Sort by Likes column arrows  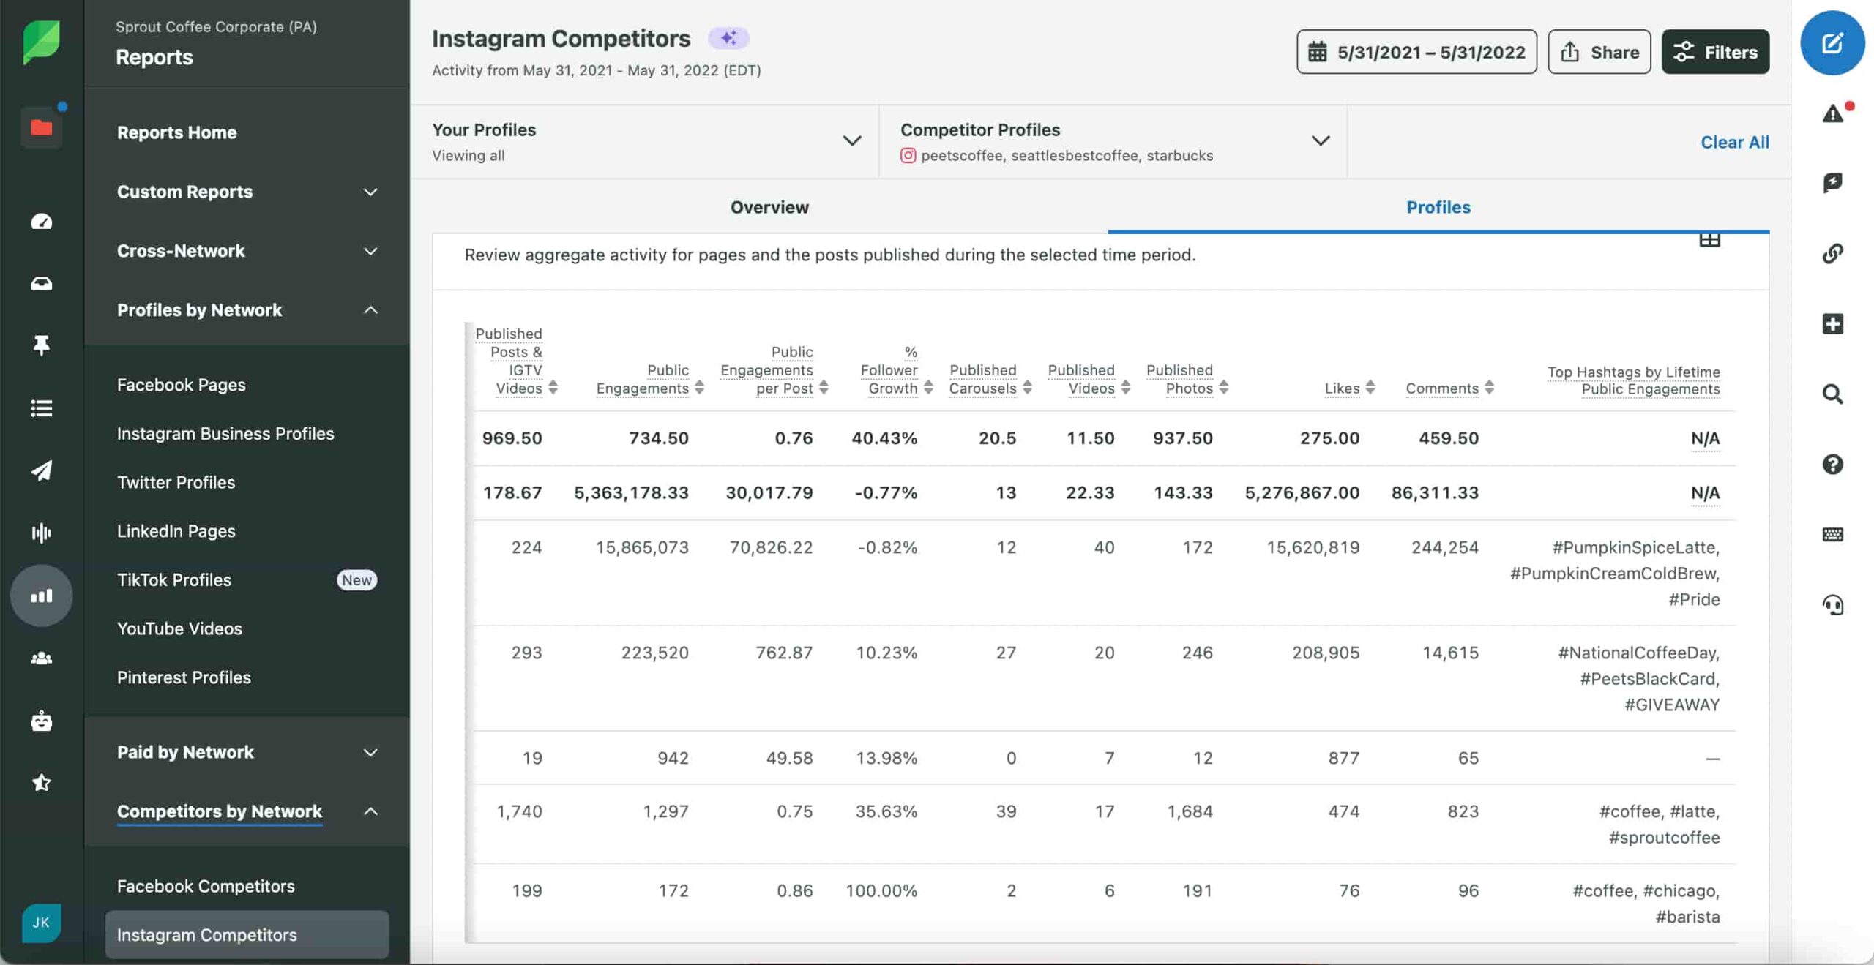point(1370,388)
